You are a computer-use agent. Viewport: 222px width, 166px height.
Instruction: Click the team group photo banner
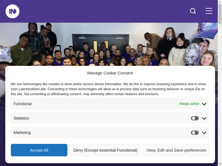[111, 44]
